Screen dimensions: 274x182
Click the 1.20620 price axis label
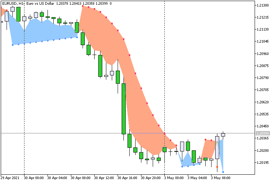click(x=263, y=102)
